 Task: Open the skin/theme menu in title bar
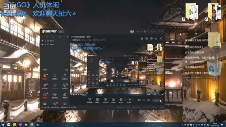coord(148,32)
